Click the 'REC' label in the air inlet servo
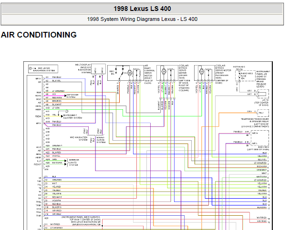Viewport: 289px width, 230px height. tap(112, 71)
